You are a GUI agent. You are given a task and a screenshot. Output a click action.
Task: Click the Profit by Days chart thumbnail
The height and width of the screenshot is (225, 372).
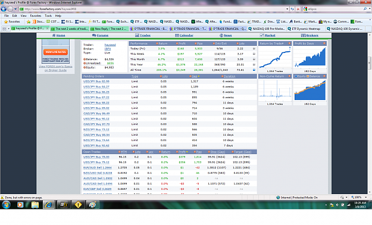pos(310,57)
